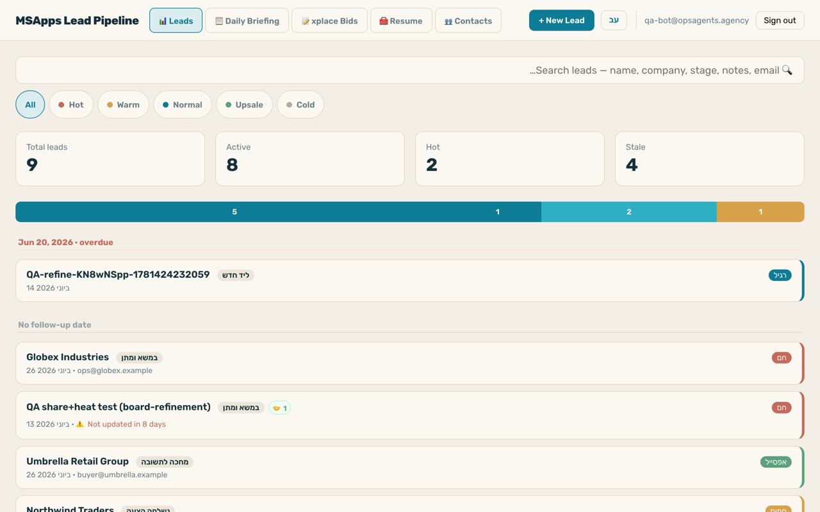Viewport: 820px width, 512px height.
Task: Filter leads by Normal
Action: [183, 104]
